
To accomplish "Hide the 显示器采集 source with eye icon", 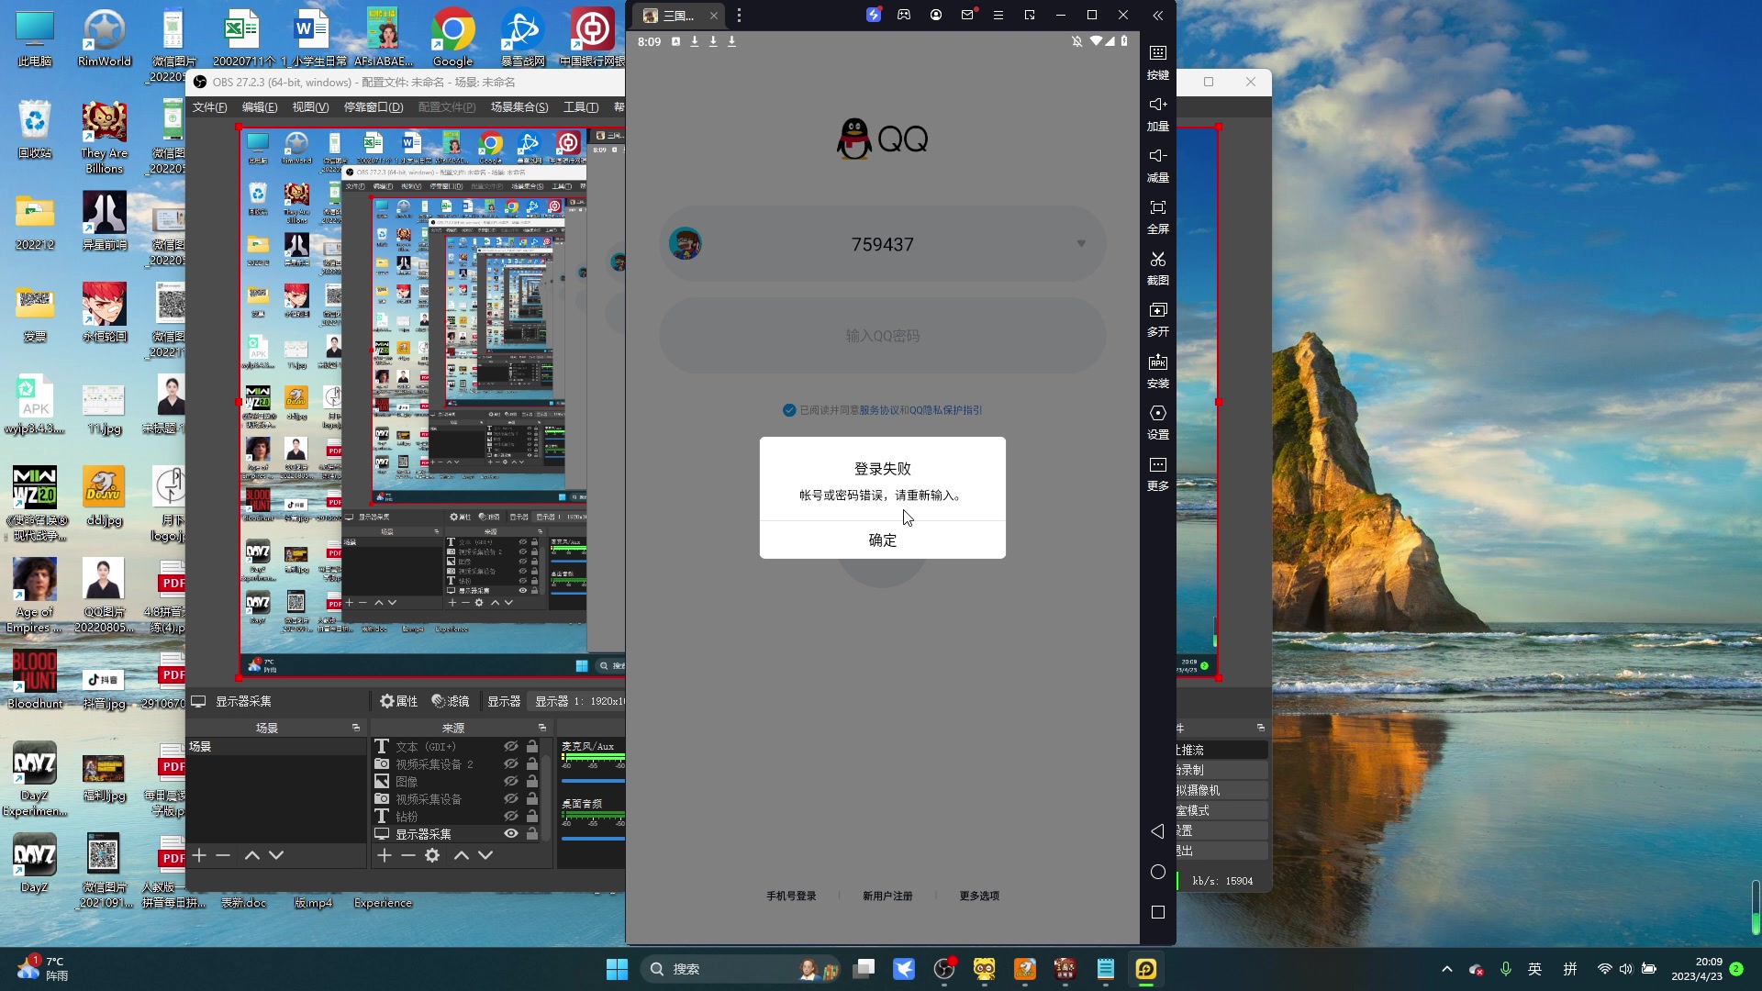I will pyautogui.click(x=511, y=834).
